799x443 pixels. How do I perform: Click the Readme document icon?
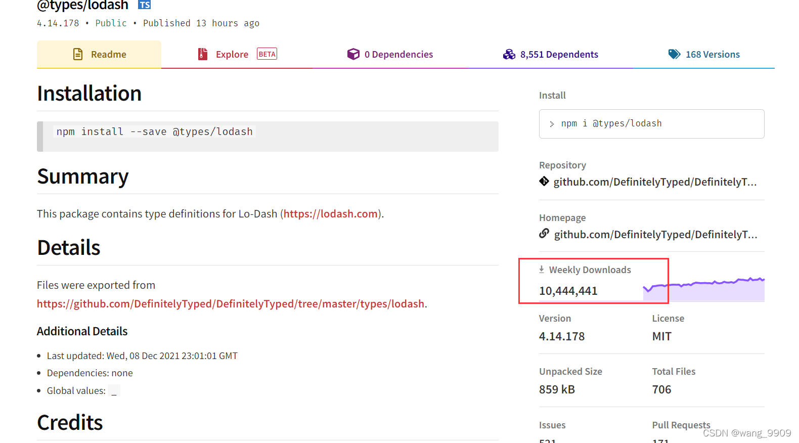78,54
